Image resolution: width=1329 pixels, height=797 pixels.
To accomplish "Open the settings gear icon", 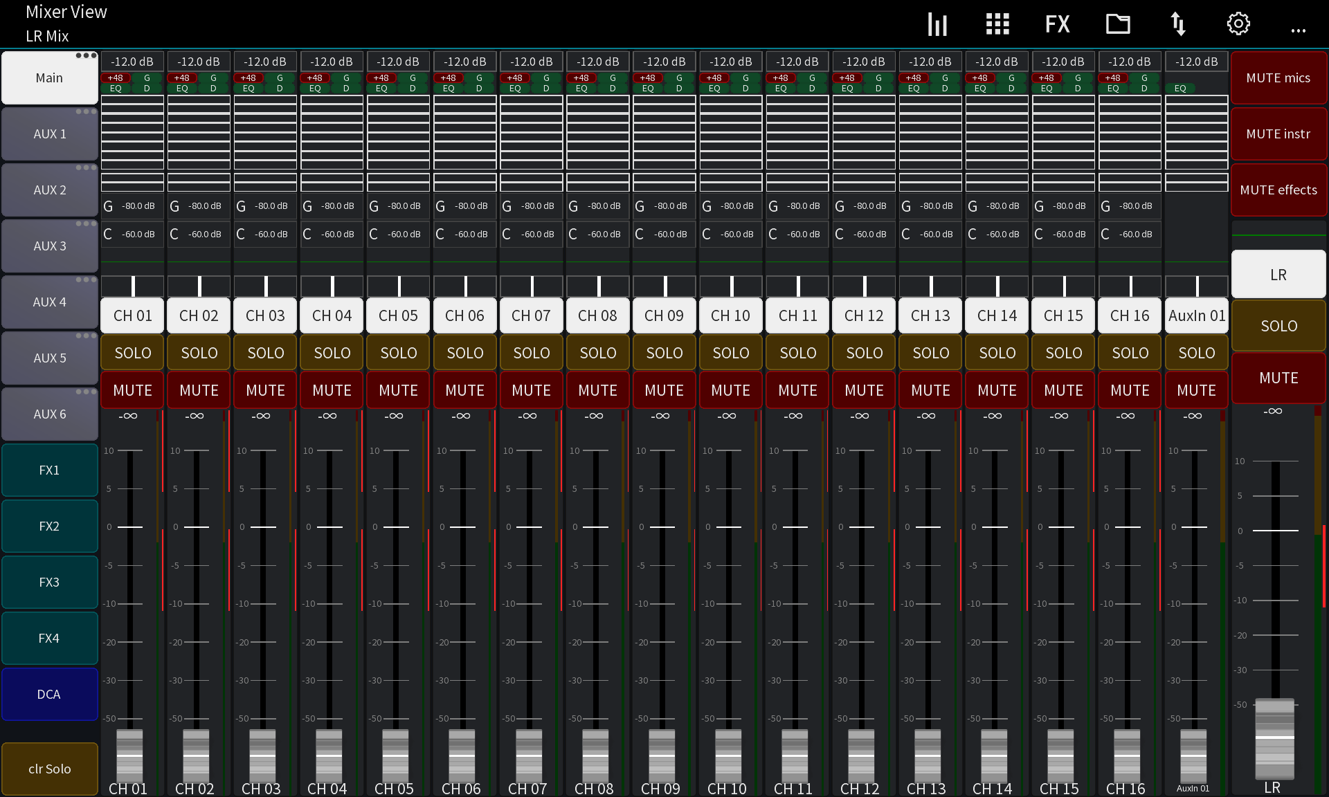I will [1238, 24].
